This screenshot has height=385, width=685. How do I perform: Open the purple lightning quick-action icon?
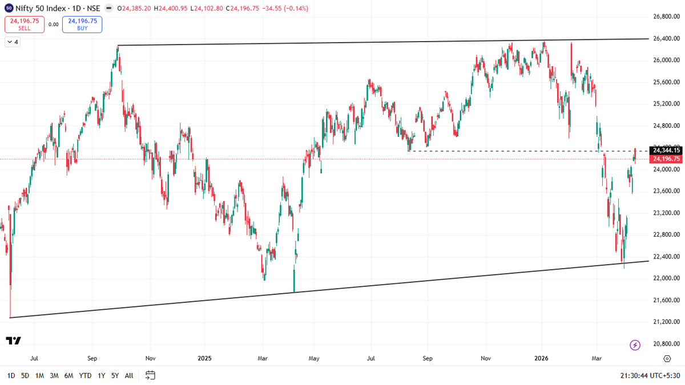point(635,345)
